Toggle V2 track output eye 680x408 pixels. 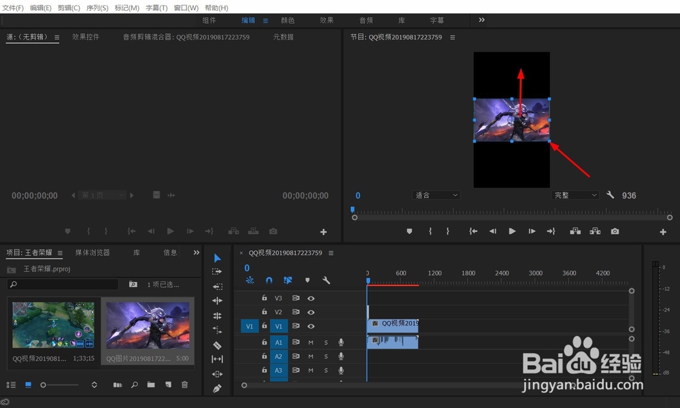(x=311, y=312)
